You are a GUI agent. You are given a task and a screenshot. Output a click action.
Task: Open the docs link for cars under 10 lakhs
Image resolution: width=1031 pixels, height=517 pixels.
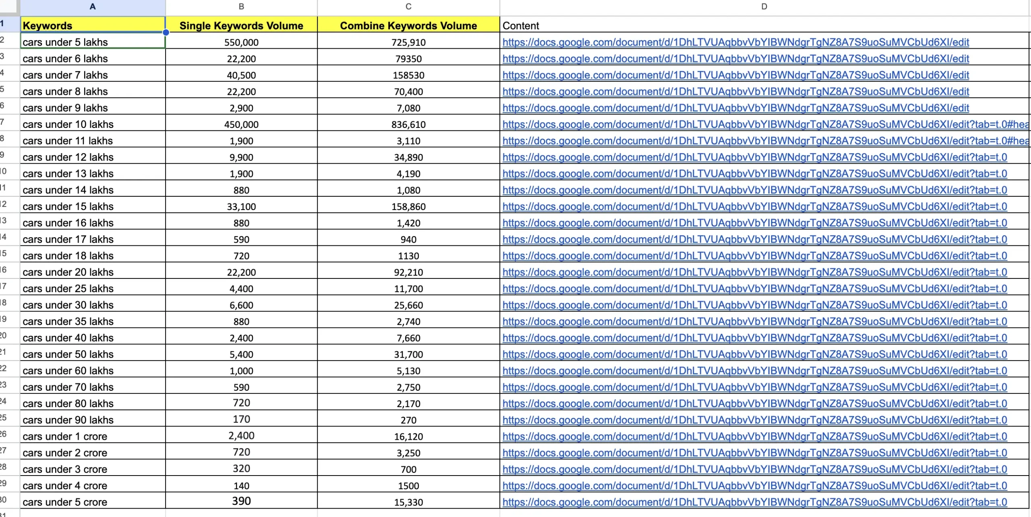click(x=766, y=124)
